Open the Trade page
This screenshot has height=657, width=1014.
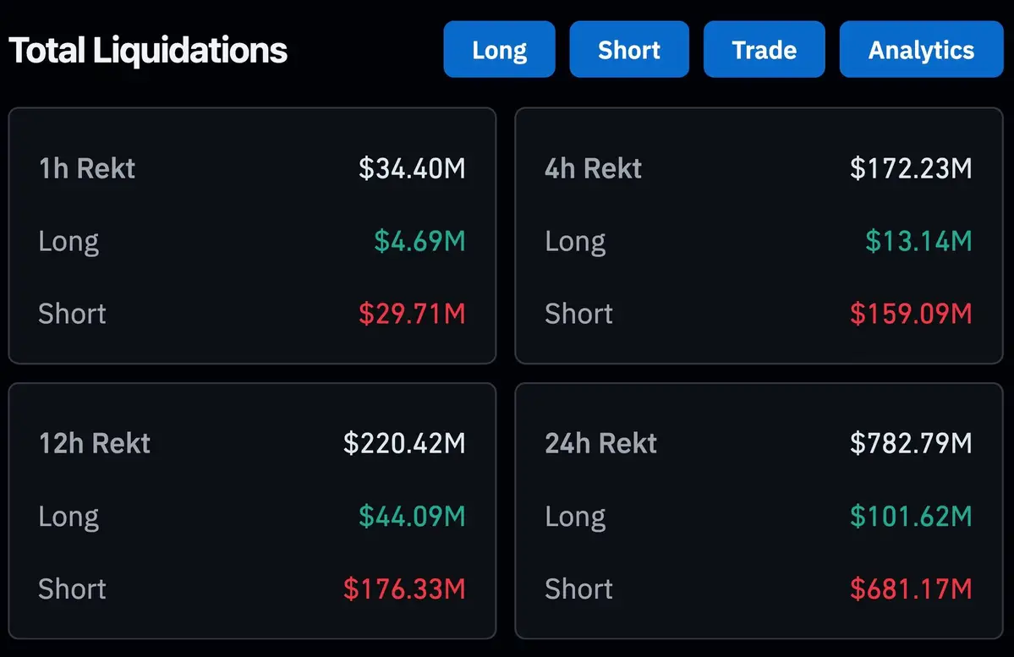pos(764,49)
